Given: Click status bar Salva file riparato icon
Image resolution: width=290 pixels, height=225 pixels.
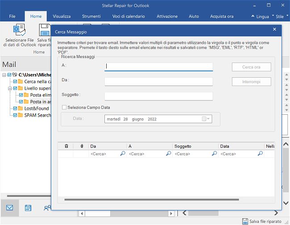Looking at the screenshot, I should pos(245,221).
